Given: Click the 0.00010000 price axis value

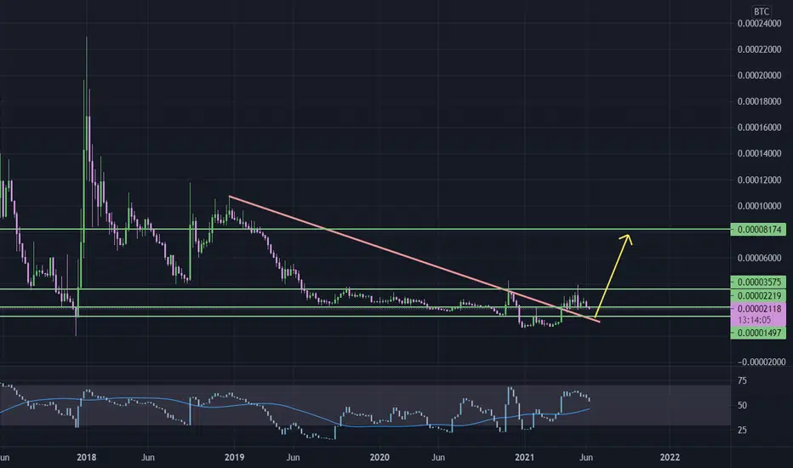Looking at the screenshot, I should pyautogui.click(x=759, y=206).
